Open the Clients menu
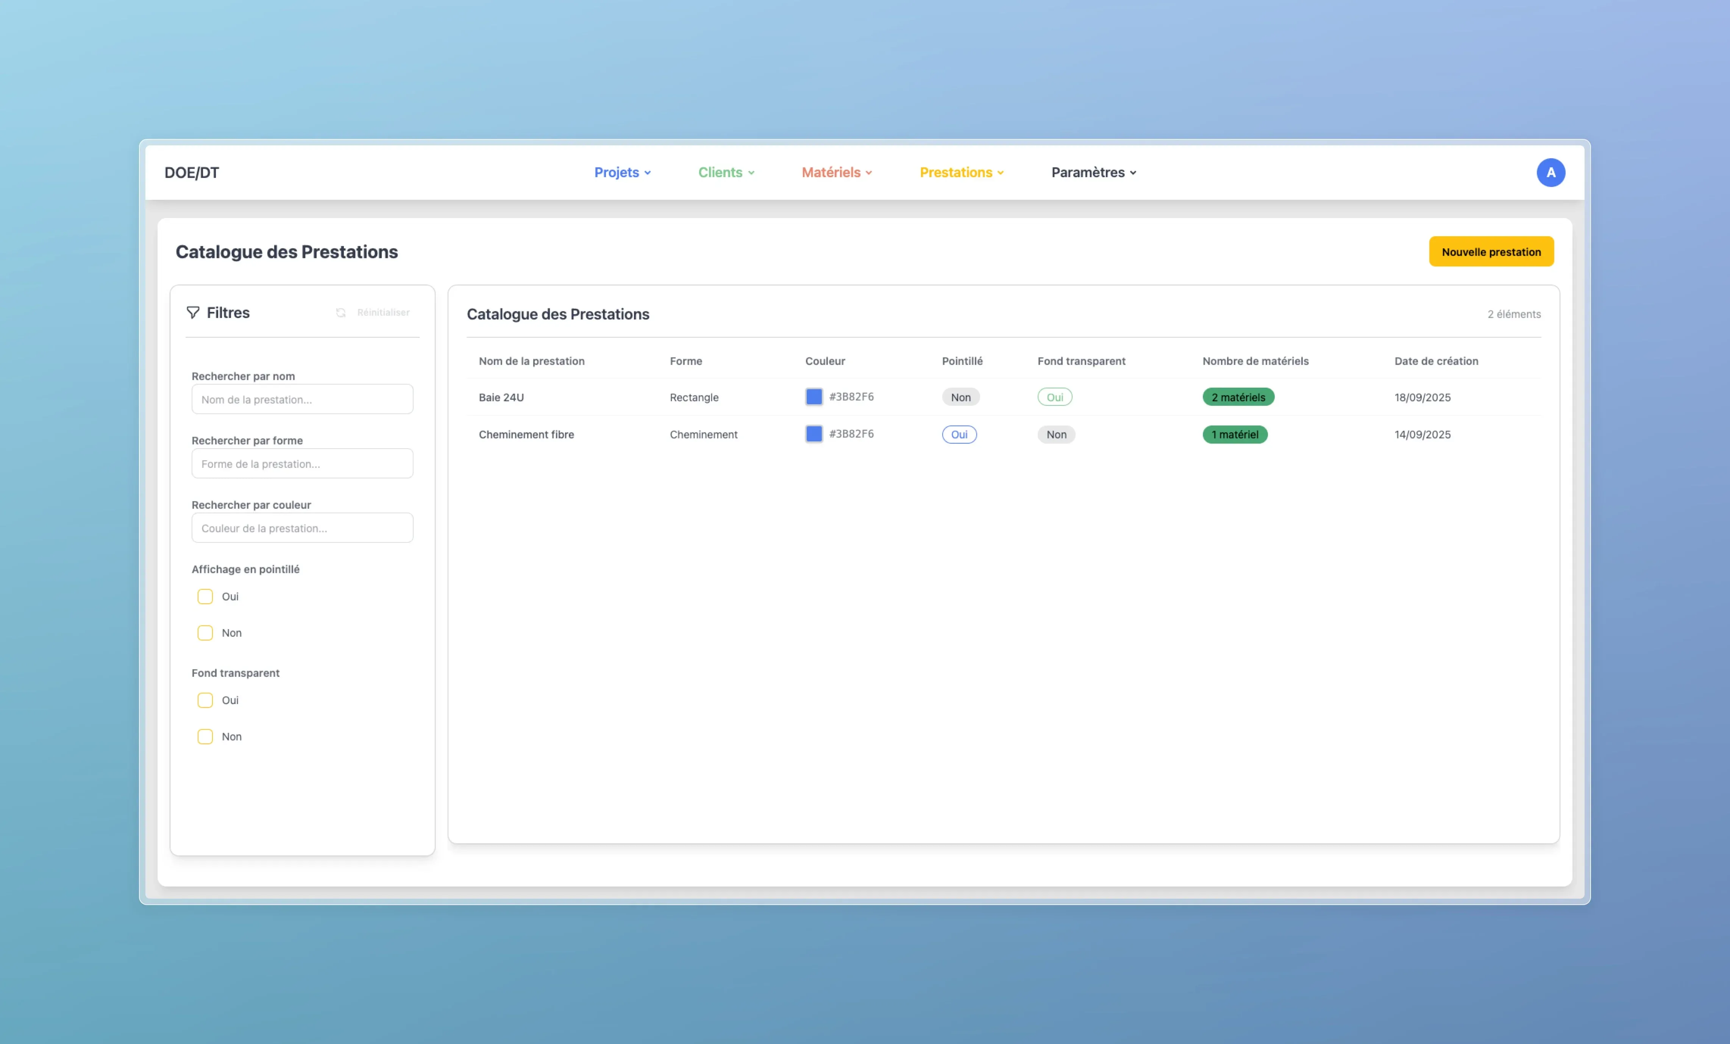Screen dimensions: 1730x1044 tap(726, 173)
